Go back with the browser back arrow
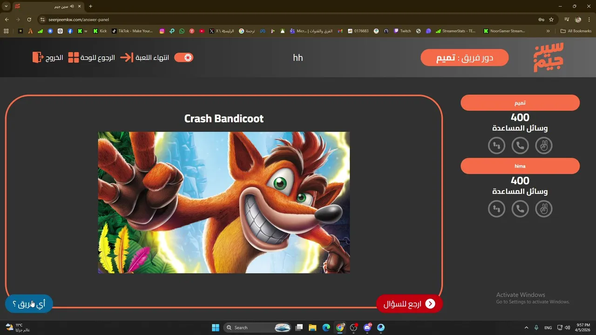The height and width of the screenshot is (335, 596). [x=7, y=20]
